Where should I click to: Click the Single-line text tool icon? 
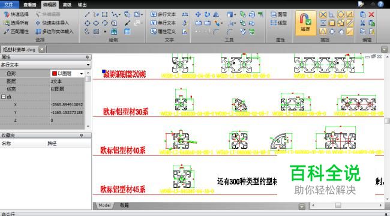[x=154, y=23]
